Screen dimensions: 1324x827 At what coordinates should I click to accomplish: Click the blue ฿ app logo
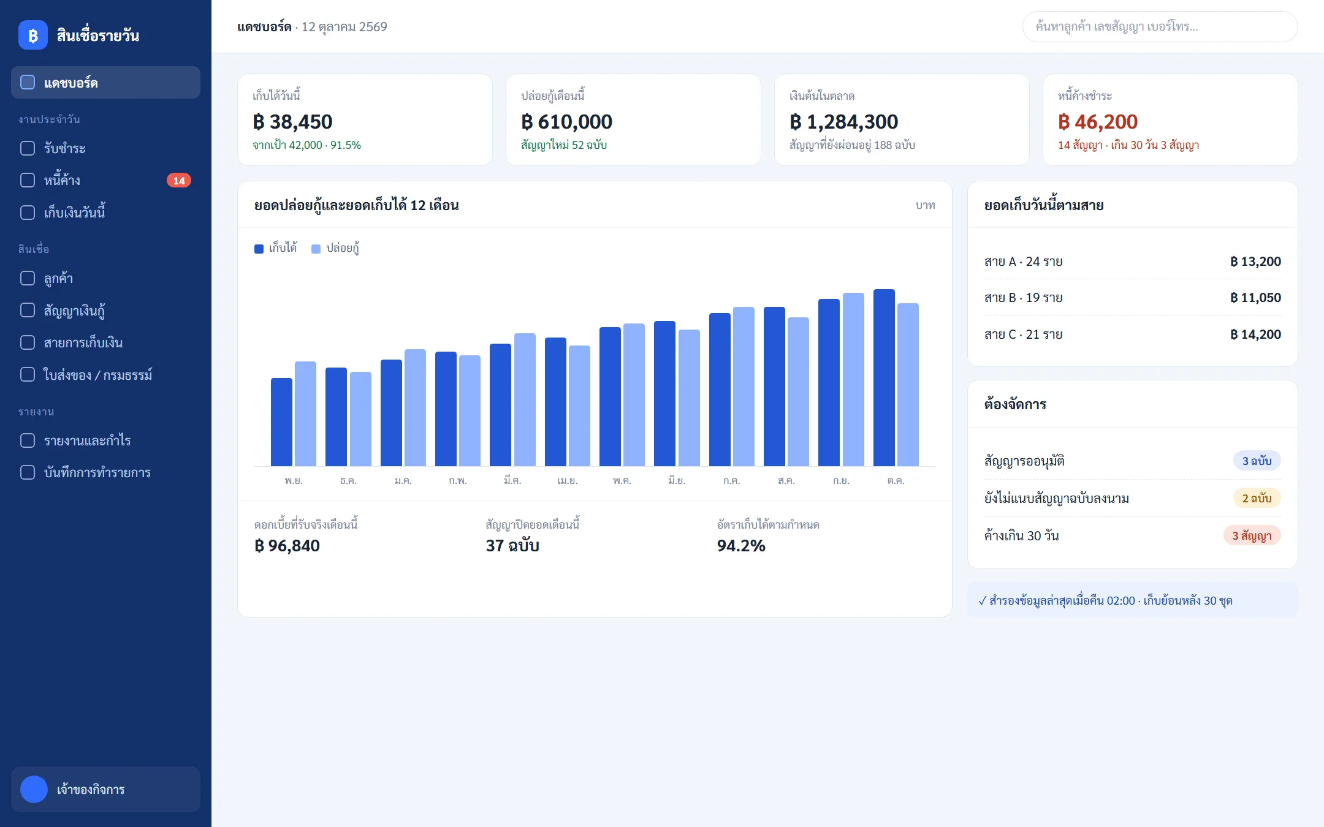coord(33,35)
